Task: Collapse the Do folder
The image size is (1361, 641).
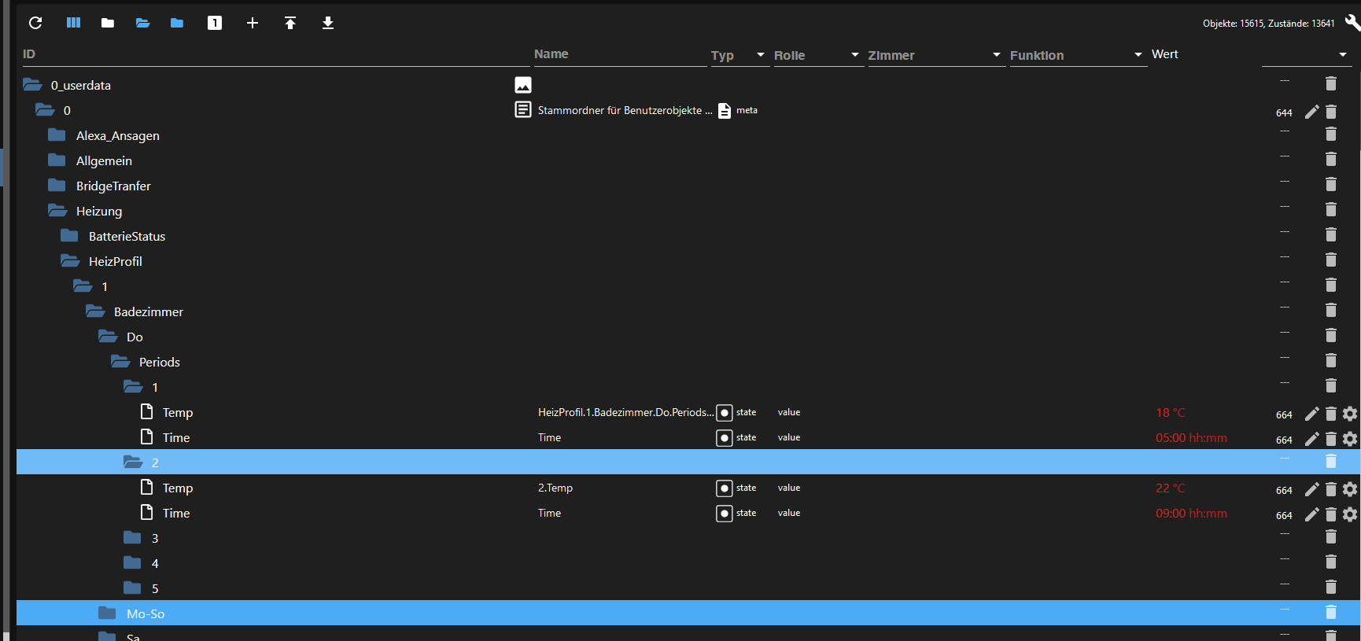Action: [x=108, y=337]
